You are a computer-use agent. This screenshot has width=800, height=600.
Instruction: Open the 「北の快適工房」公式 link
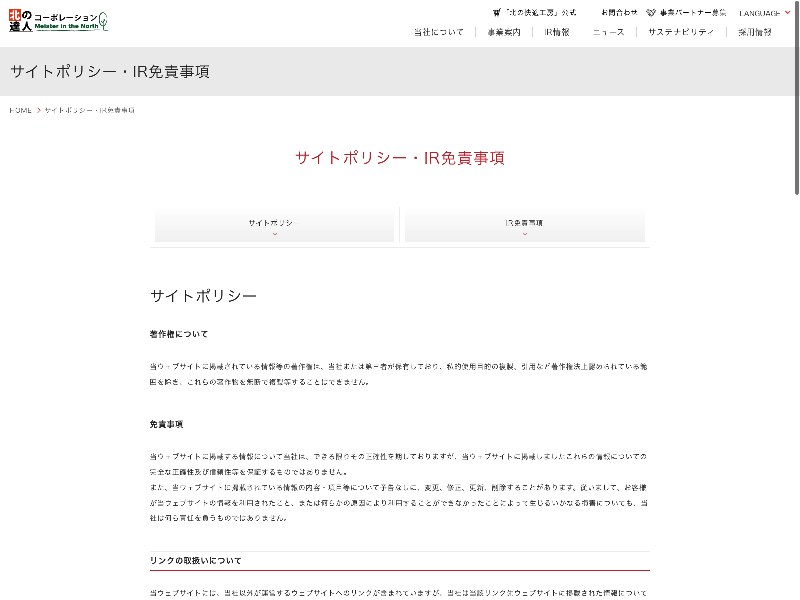pyautogui.click(x=540, y=13)
